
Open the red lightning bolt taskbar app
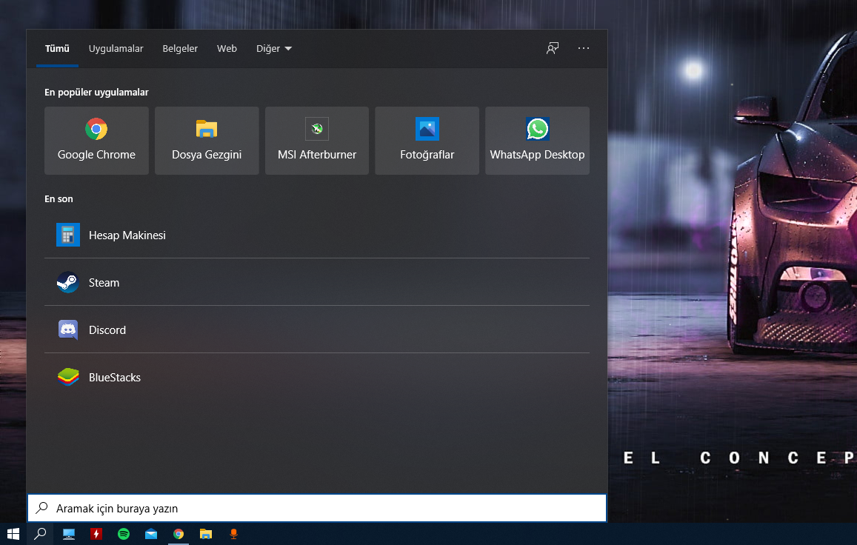(96, 534)
